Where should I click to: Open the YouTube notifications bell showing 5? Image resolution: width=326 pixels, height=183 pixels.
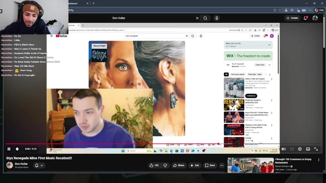[x=305, y=18]
